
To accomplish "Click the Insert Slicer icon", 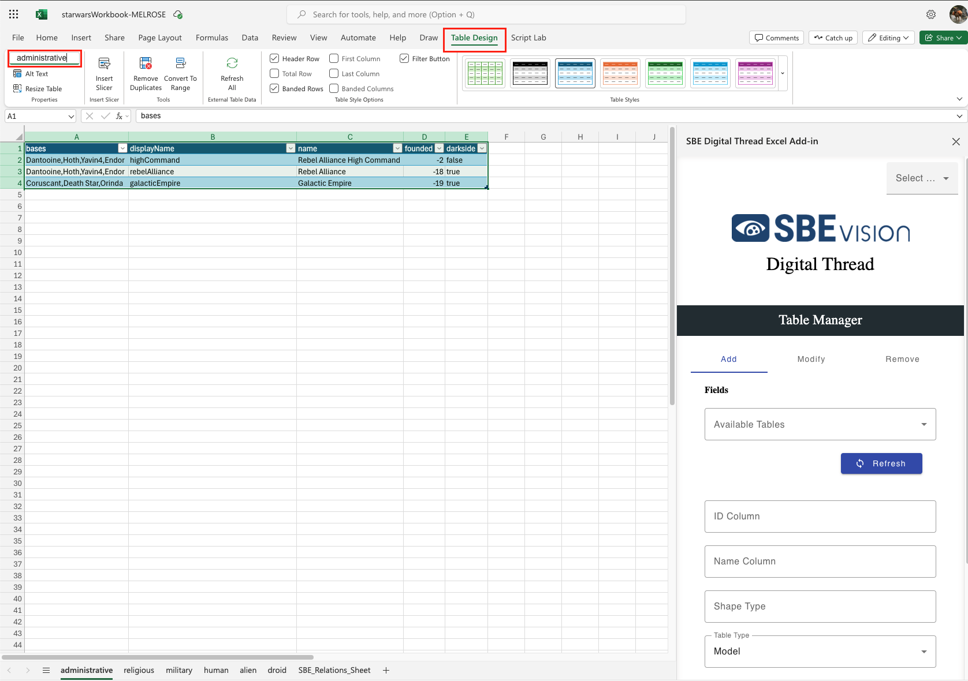I will [x=104, y=64].
